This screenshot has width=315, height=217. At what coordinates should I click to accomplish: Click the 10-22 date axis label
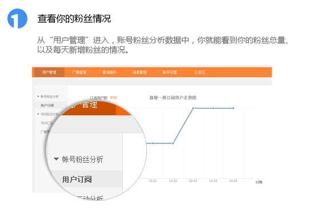(x=173, y=181)
